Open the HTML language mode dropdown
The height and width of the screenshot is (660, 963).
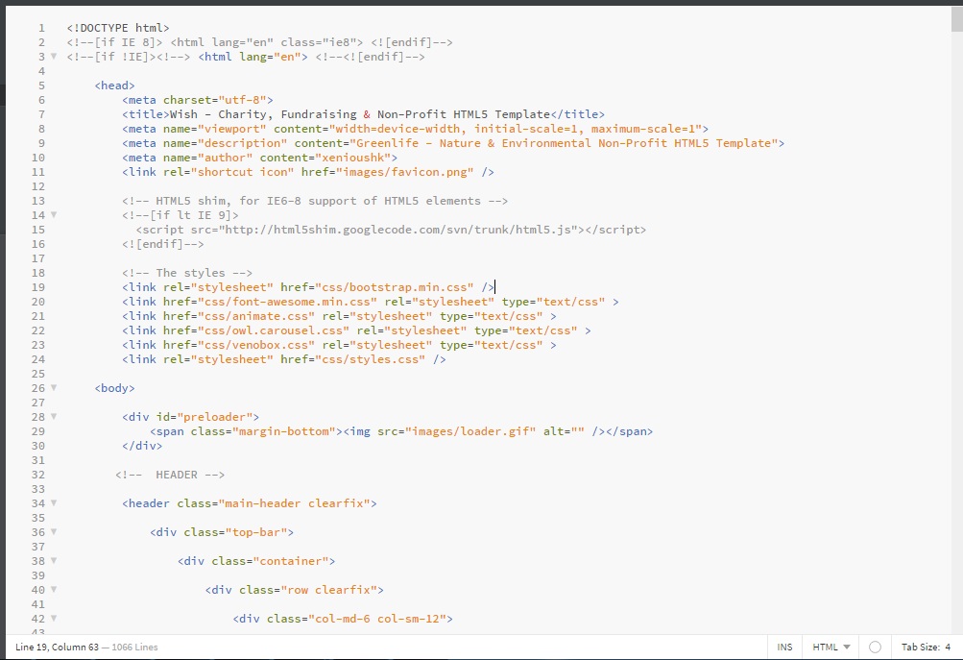[x=831, y=648]
